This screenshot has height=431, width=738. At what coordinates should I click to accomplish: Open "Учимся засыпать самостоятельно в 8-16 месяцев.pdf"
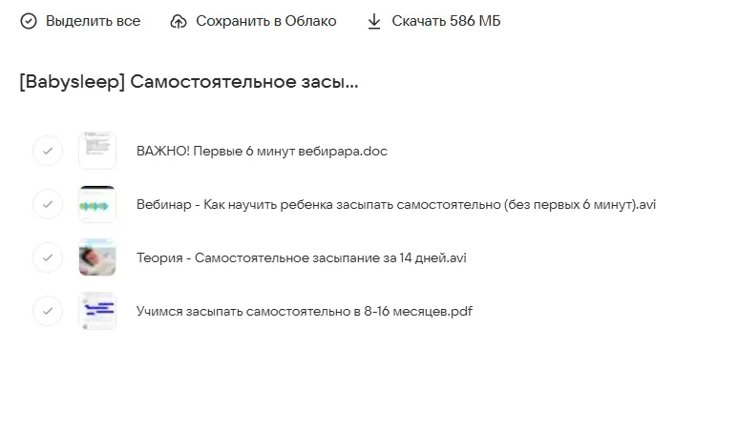coord(304,311)
